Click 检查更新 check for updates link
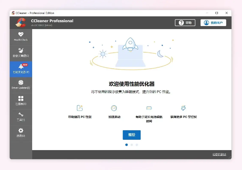This screenshot has height=170, width=242. tap(219, 154)
